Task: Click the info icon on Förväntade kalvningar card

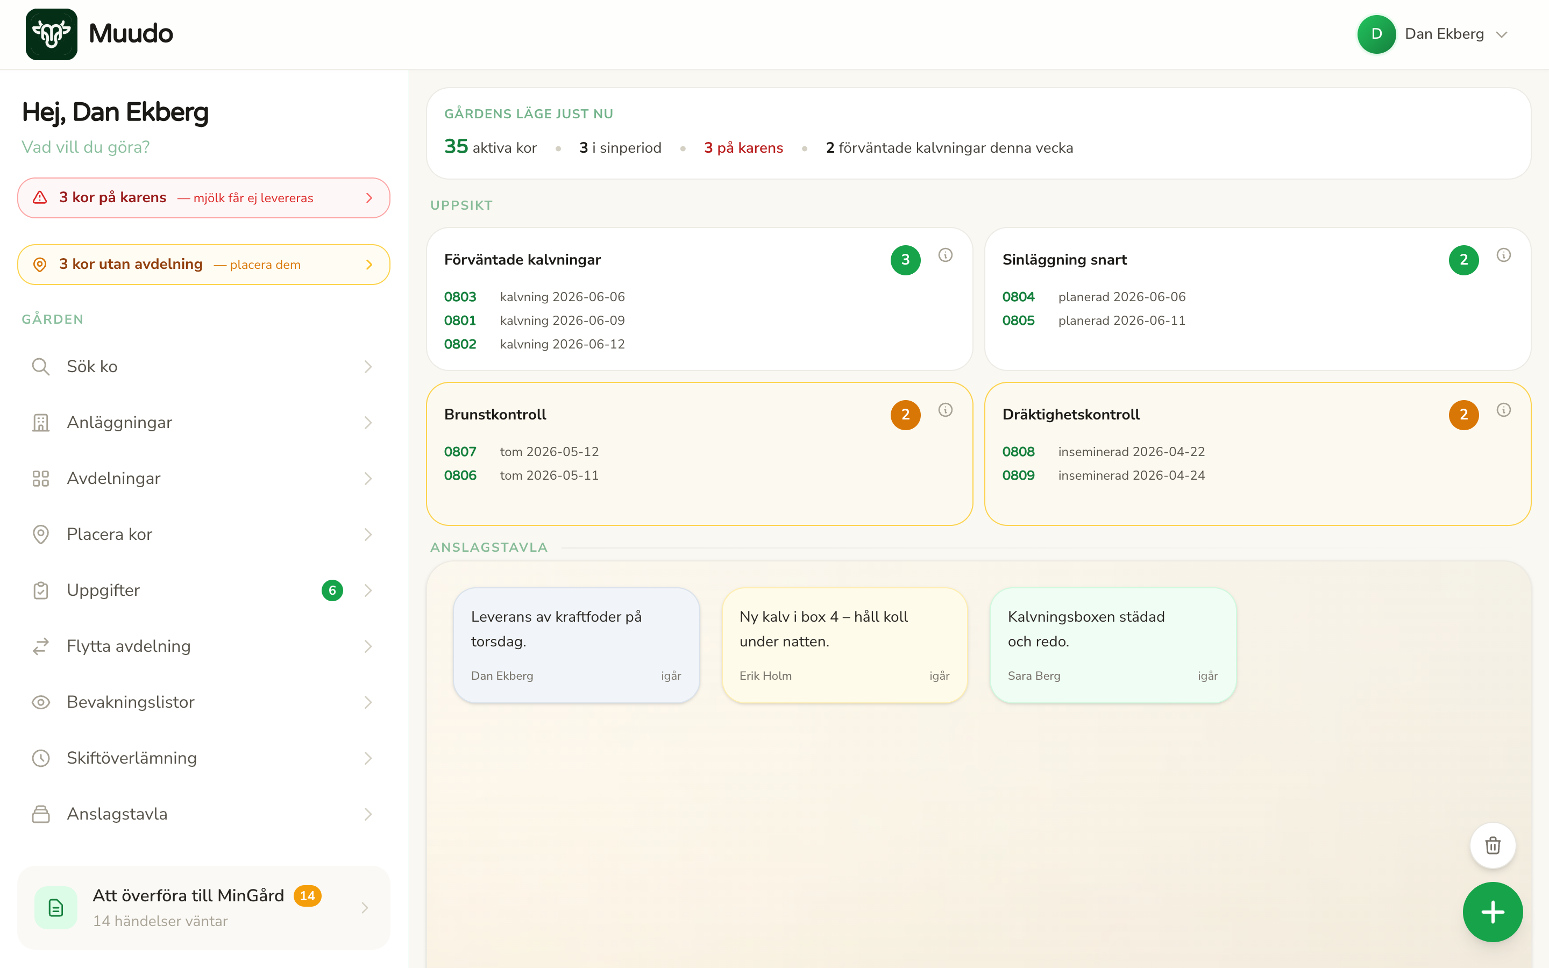Action: (x=946, y=255)
